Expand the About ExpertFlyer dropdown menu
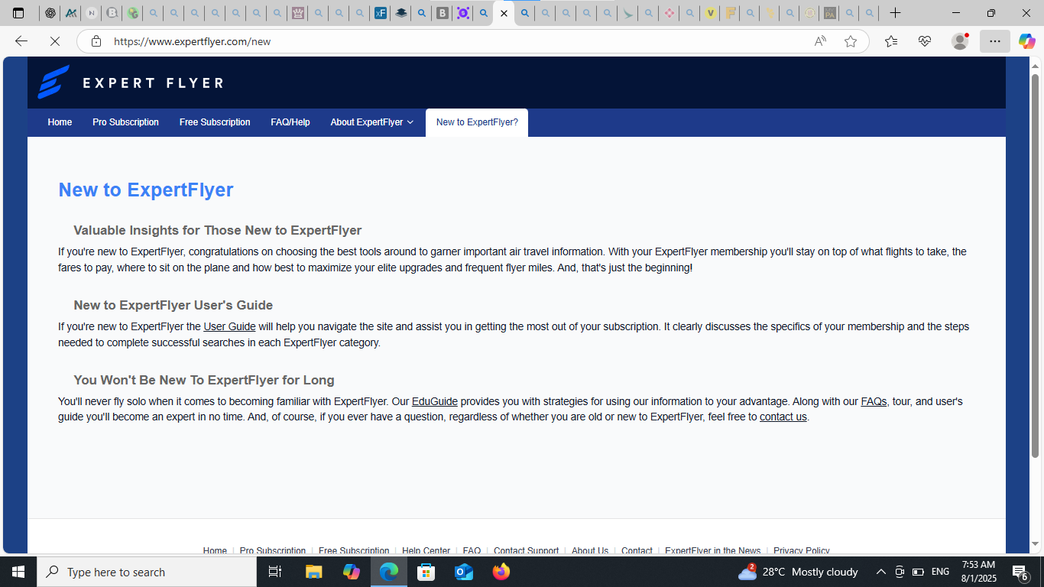The image size is (1044, 587). coord(371,122)
